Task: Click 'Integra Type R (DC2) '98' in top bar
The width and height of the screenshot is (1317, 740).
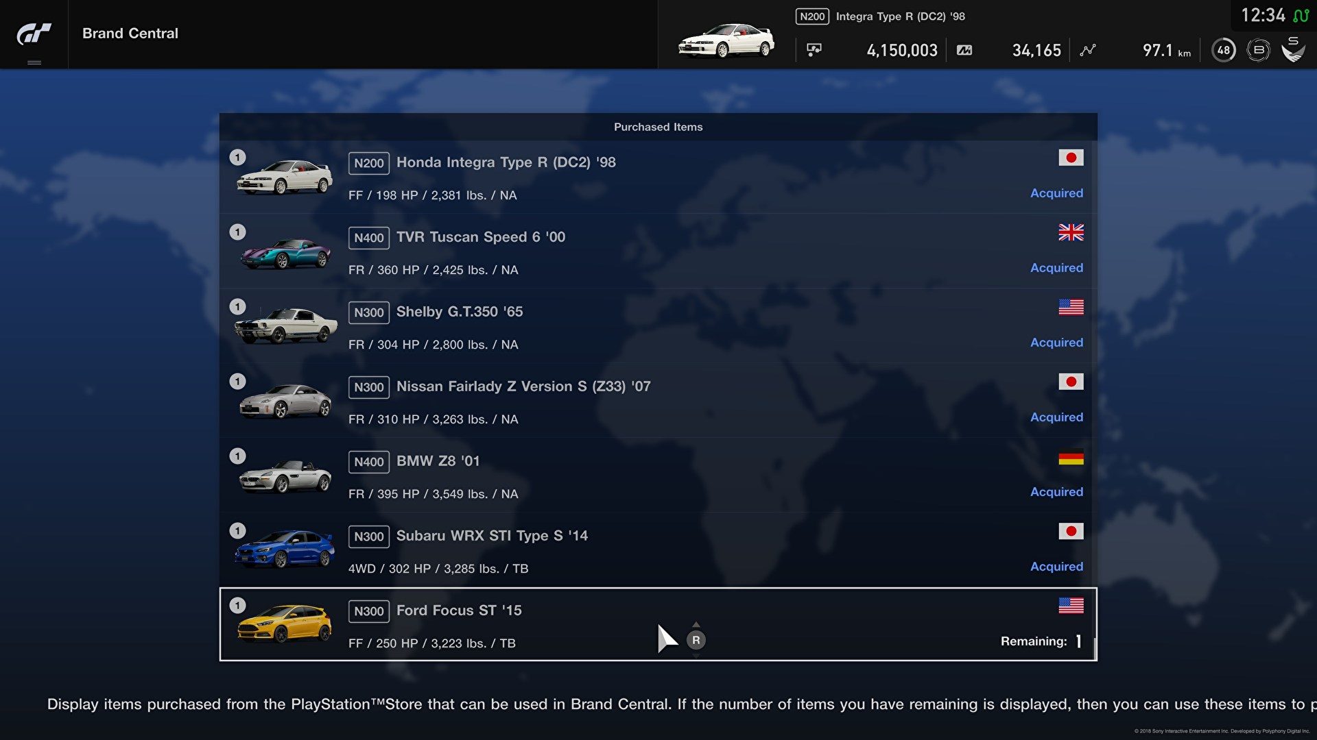Action: (x=900, y=16)
